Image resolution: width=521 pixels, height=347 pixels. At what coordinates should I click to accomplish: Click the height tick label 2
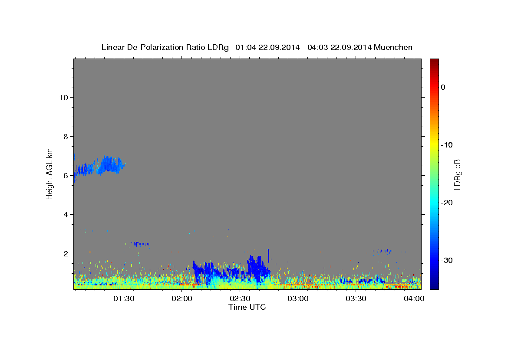[65, 253]
